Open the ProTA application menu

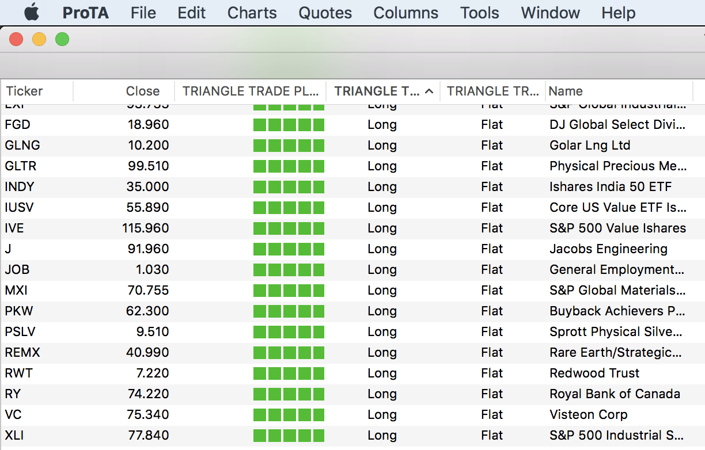(85, 13)
